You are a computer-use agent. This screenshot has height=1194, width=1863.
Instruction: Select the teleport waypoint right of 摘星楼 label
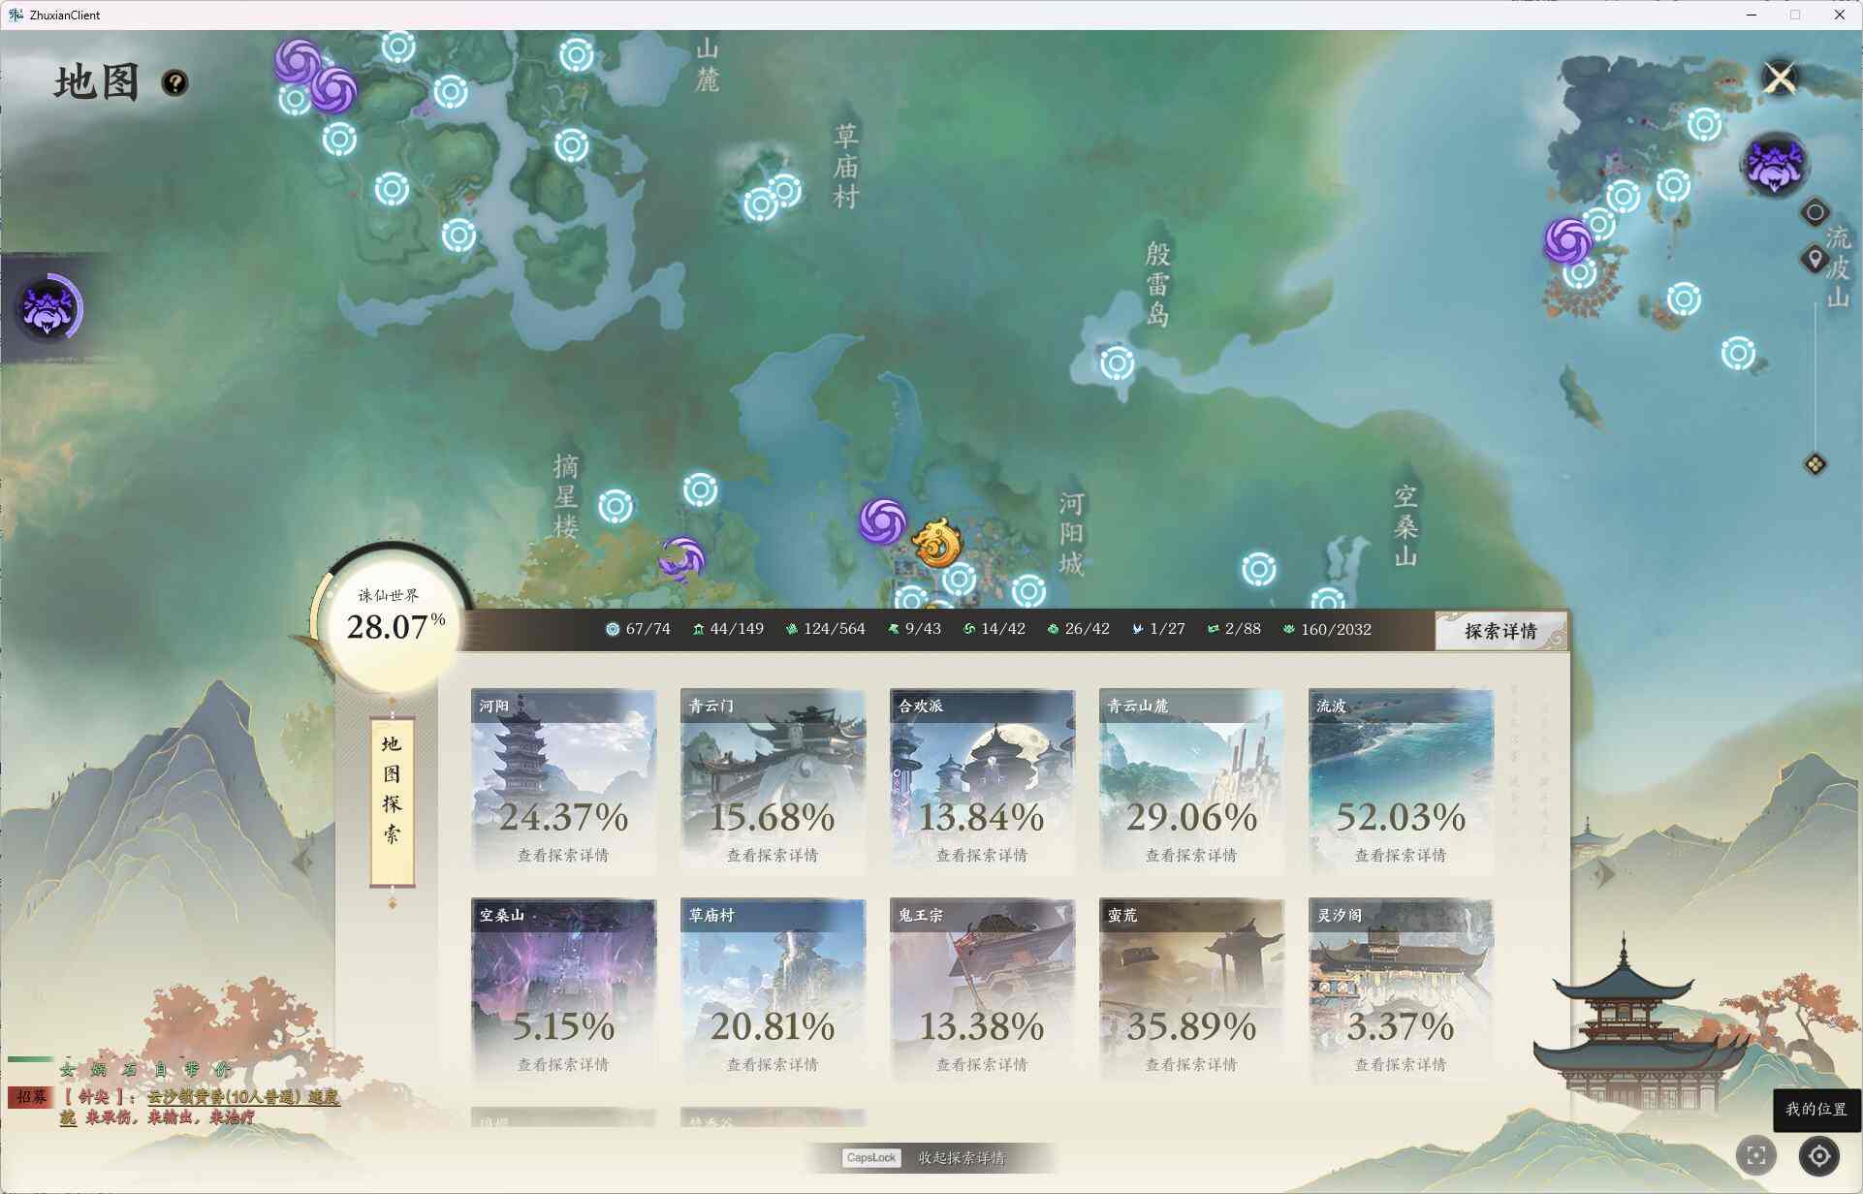tap(615, 506)
